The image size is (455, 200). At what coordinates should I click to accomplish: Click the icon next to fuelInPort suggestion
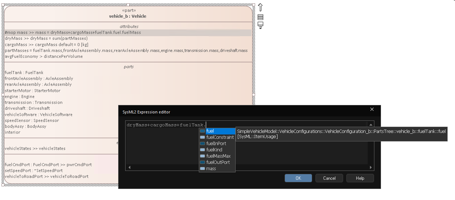pyautogui.click(x=202, y=144)
